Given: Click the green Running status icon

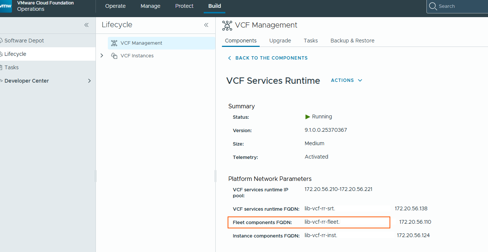Looking at the screenshot, I should click(x=308, y=117).
